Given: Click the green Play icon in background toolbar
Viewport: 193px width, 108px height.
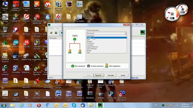Looking at the screenshot, I should [x=61, y=33].
